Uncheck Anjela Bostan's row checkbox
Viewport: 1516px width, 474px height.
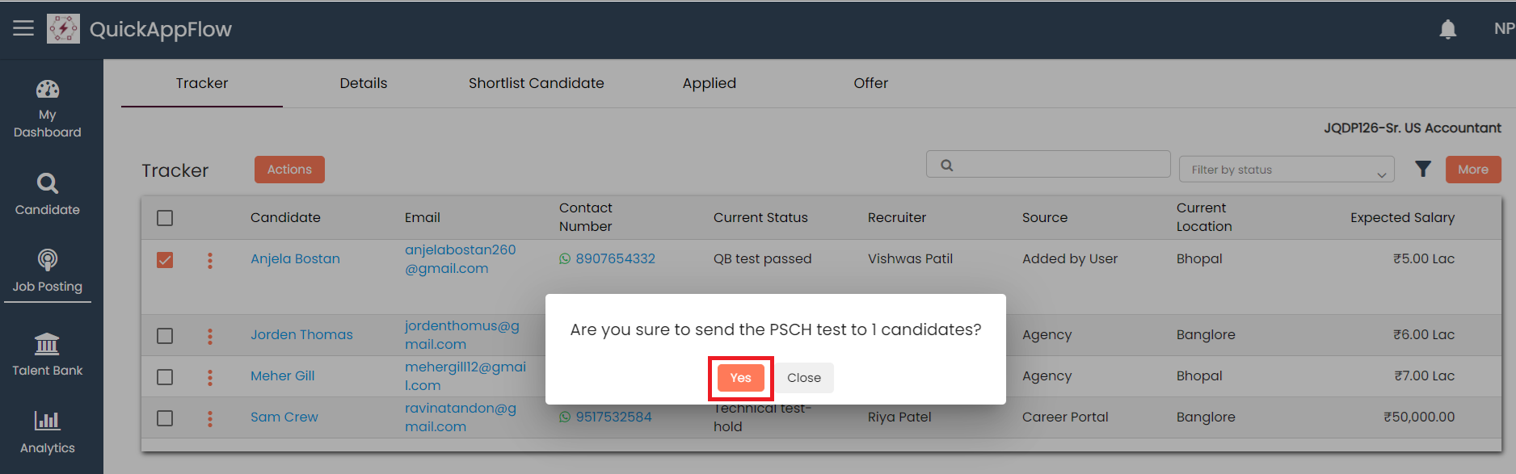[165, 260]
